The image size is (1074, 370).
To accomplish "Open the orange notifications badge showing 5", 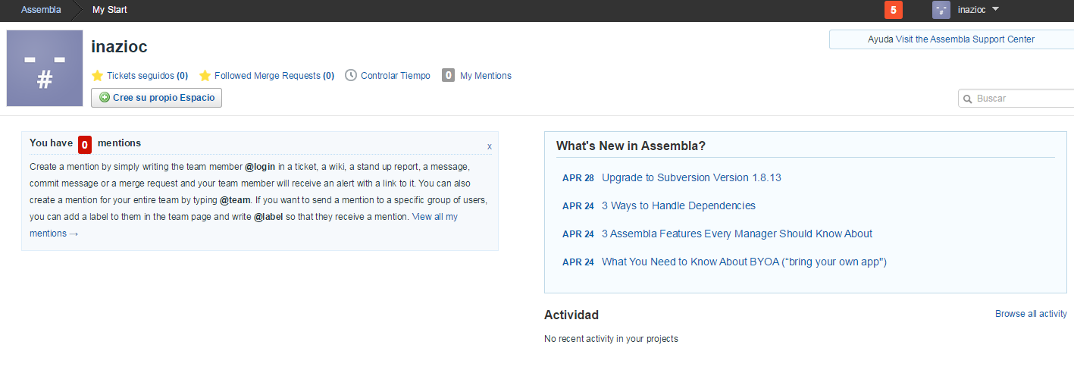I will tap(893, 11).
